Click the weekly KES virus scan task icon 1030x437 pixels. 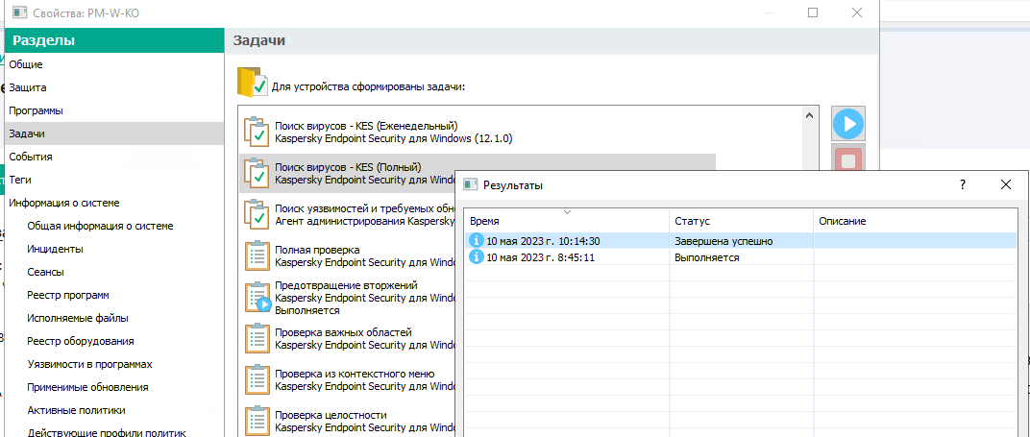[x=256, y=132]
